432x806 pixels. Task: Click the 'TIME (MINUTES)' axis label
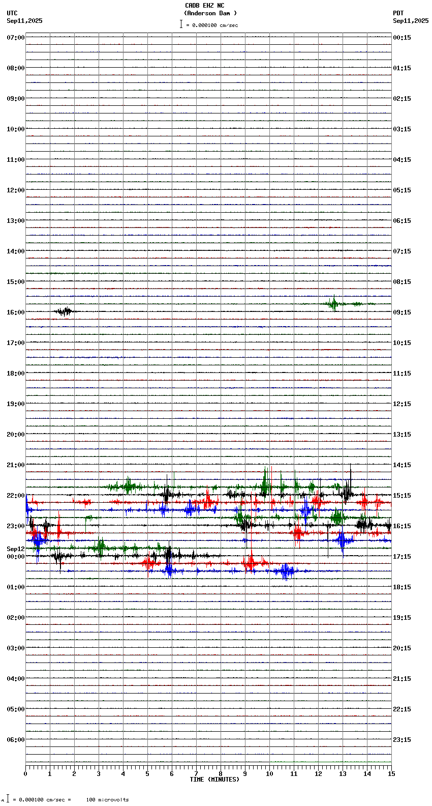pyautogui.click(x=214, y=780)
